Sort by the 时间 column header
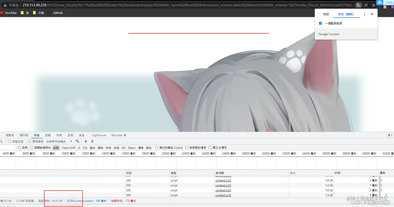 (x=356, y=173)
